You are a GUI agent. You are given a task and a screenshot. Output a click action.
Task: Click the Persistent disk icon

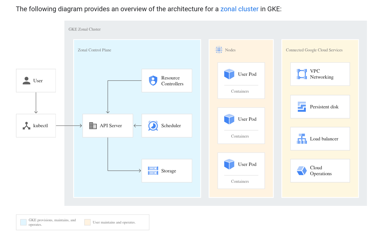tap(302, 107)
